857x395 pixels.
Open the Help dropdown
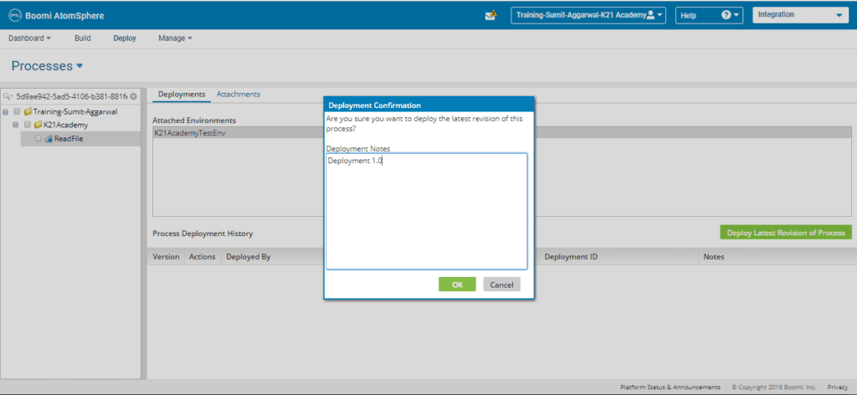pos(709,15)
